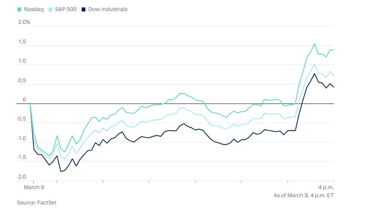Click the 0.5 y-axis label

click(22, 81)
